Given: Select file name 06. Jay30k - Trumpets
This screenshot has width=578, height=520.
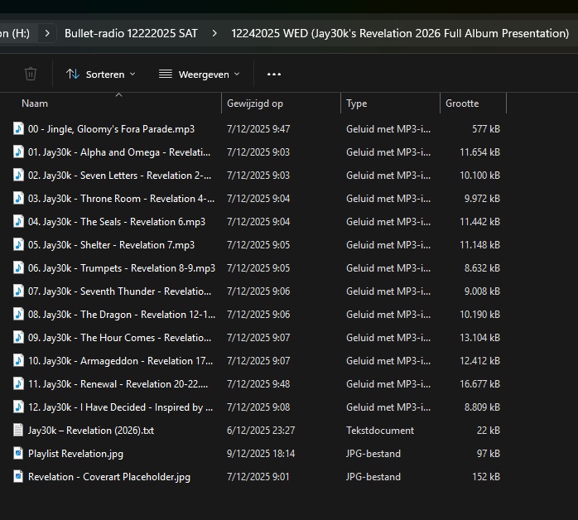Looking at the screenshot, I should pyautogui.click(x=122, y=268).
